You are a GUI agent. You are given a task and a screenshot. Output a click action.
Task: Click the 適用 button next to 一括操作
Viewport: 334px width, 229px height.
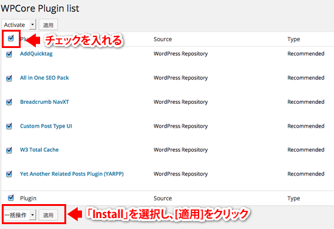[x=48, y=215]
